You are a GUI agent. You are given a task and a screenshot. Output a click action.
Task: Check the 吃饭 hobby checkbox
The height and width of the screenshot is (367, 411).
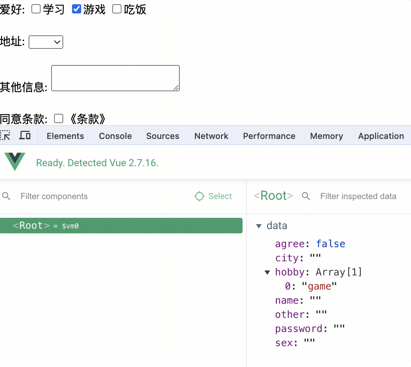pyautogui.click(x=117, y=9)
